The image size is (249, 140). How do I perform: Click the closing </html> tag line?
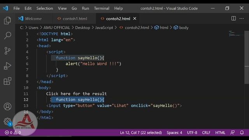click(45, 117)
